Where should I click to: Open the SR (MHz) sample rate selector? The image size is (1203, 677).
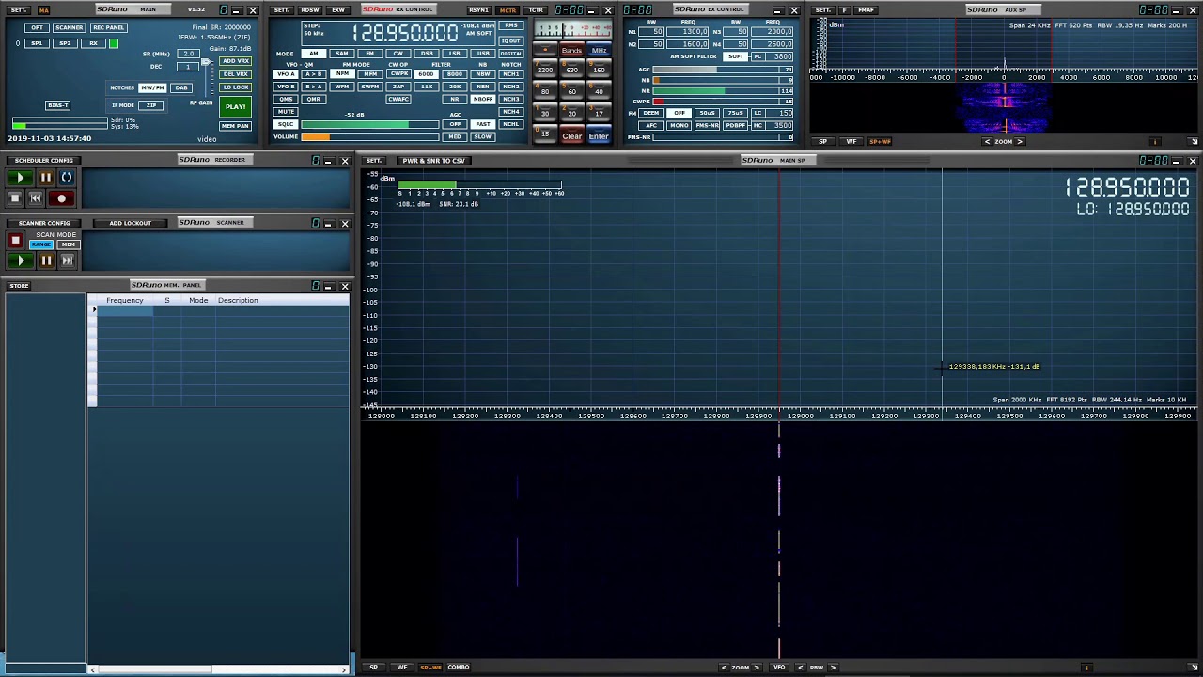(189, 54)
